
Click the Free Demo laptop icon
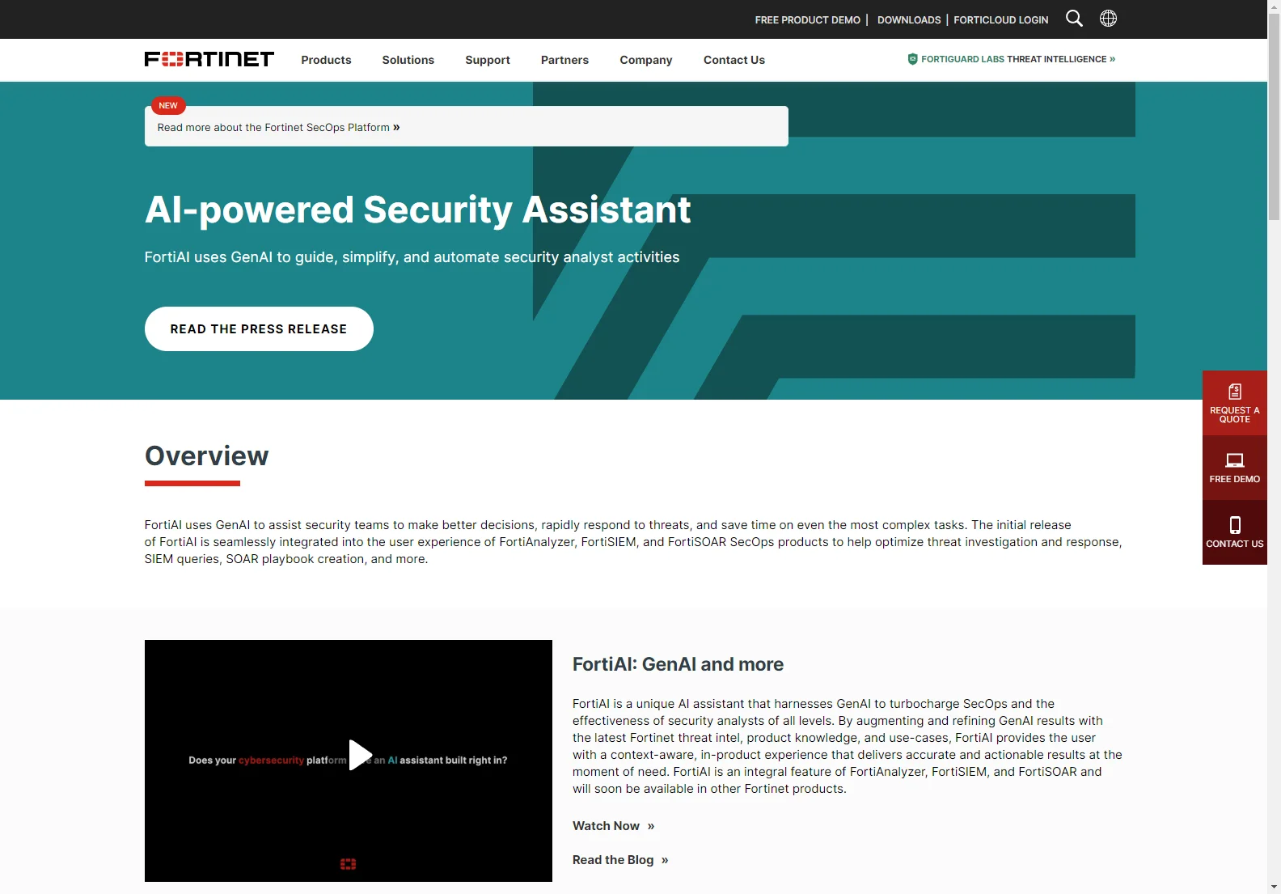click(x=1235, y=460)
